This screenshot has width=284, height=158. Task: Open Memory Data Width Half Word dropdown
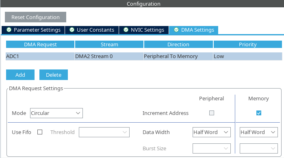point(259,132)
